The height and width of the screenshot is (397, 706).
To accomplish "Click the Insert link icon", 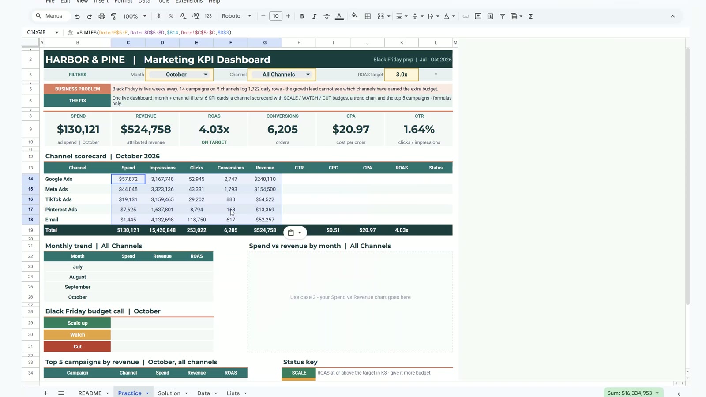I will [466, 16].
